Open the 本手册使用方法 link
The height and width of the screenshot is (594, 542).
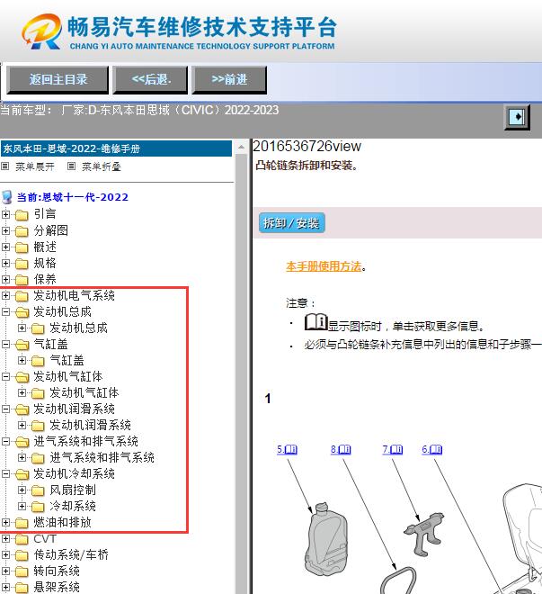point(324,266)
